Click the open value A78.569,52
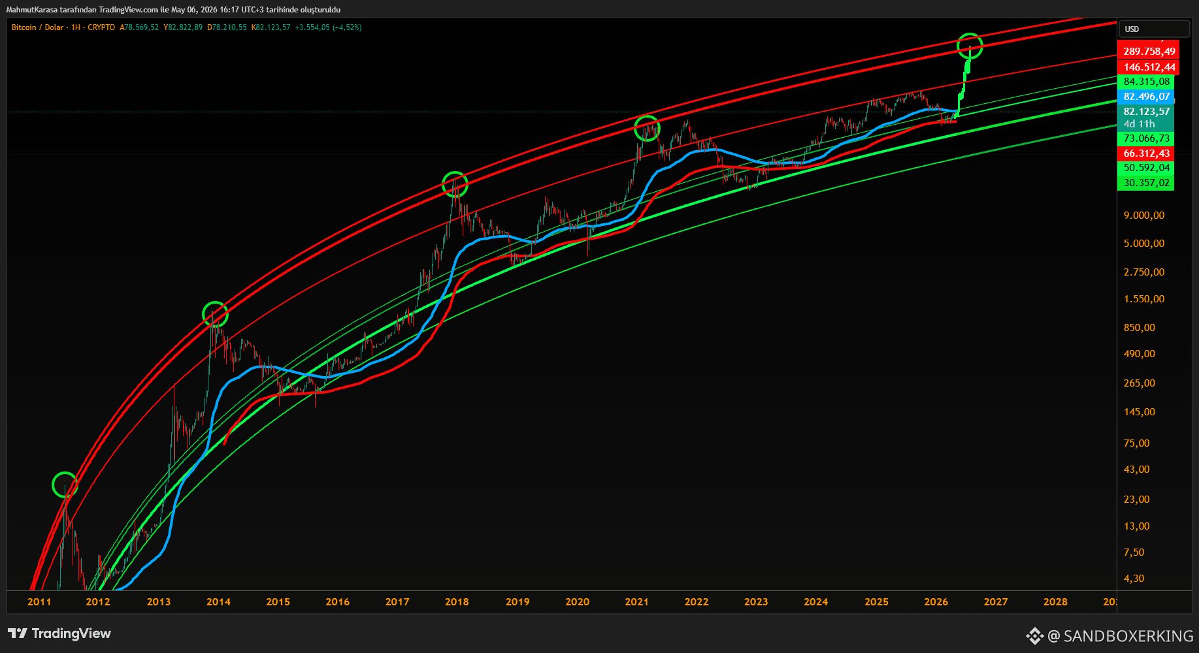This screenshot has width=1199, height=653. click(x=139, y=27)
